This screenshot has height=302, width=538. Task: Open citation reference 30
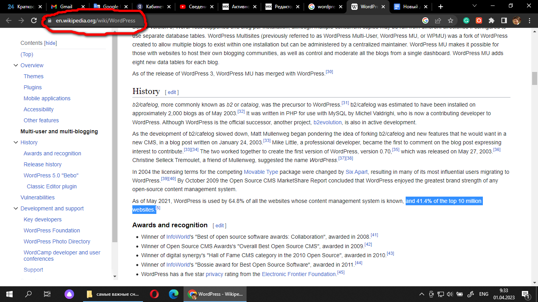pyautogui.click(x=329, y=72)
